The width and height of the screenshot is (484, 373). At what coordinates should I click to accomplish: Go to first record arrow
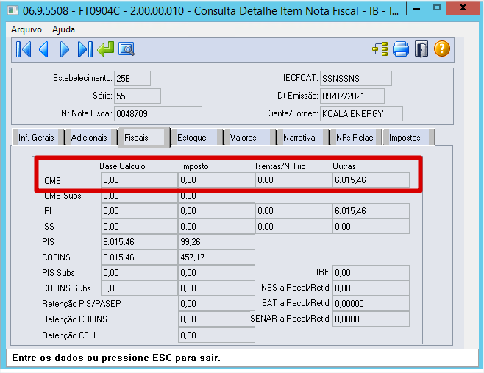[24, 49]
